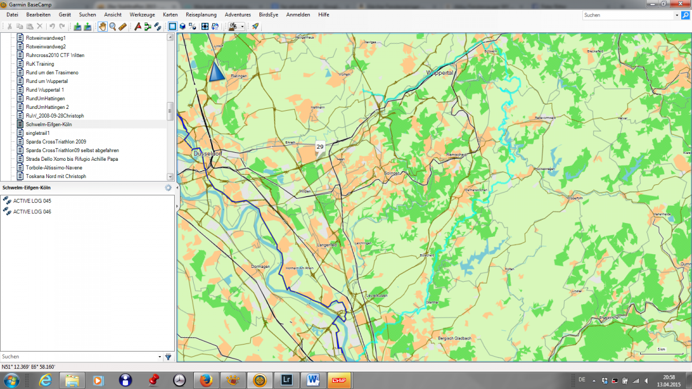This screenshot has width=692, height=389.
Task: Toggle 2D map view button
Action: pyautogui.click(x=172, y=27)
